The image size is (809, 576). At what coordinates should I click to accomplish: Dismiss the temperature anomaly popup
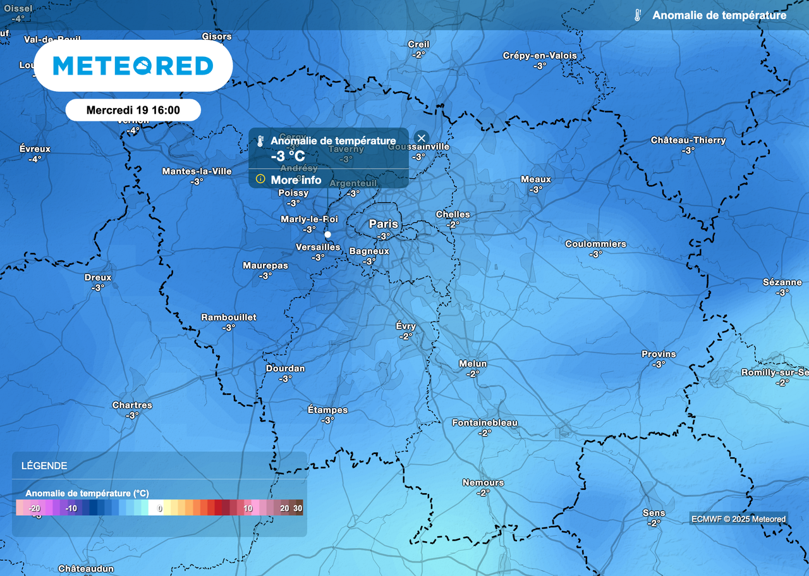click(421, 138)
